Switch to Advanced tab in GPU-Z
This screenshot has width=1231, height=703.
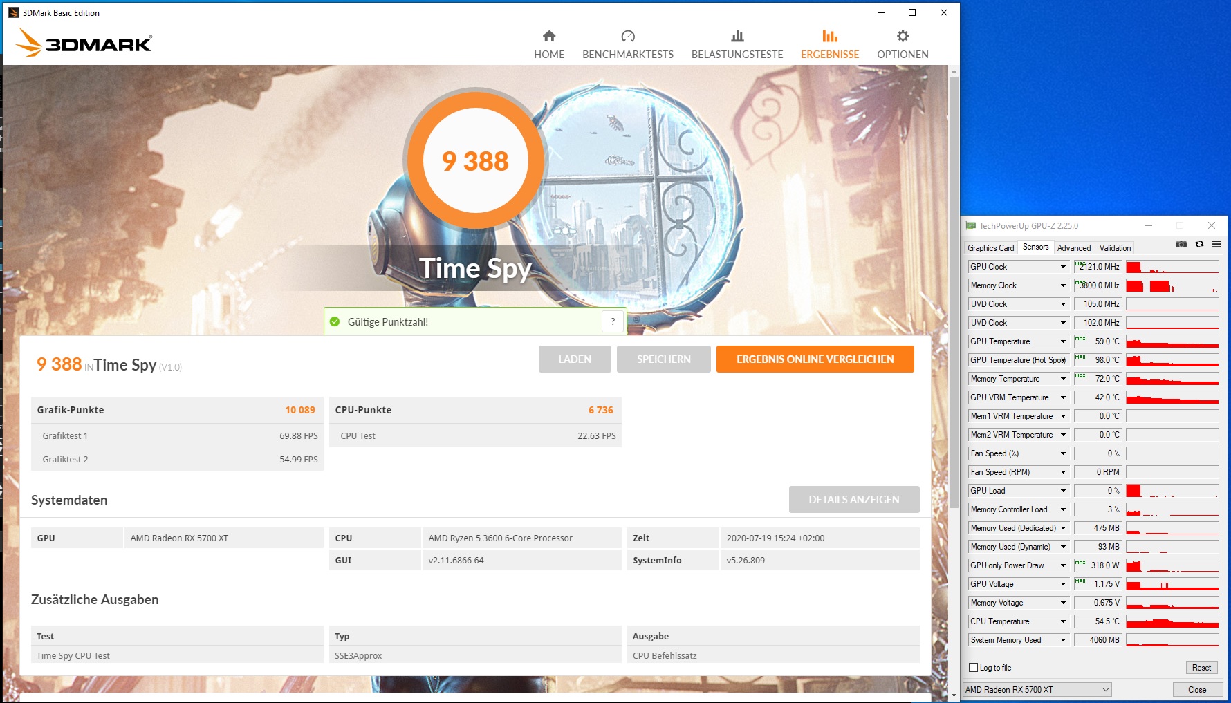coord(1074,247)
